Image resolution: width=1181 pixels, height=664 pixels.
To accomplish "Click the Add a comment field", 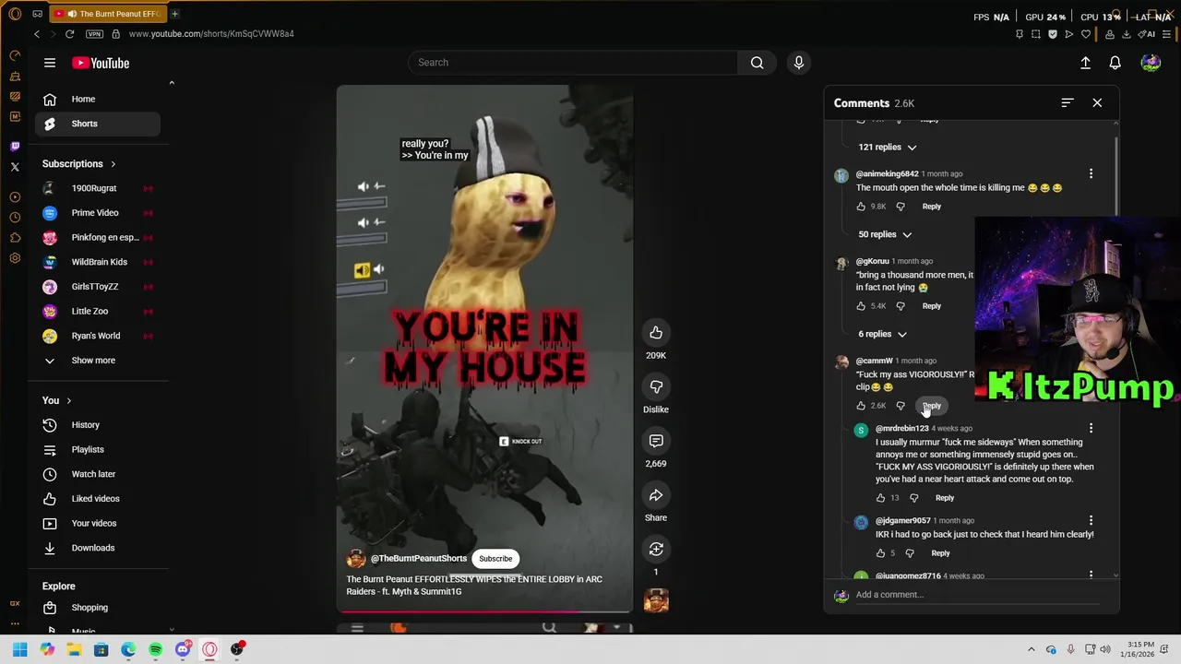I will (x=977, y=595).
